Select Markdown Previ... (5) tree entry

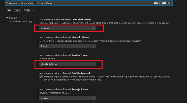pyautogui.click(x=21, y=22)
